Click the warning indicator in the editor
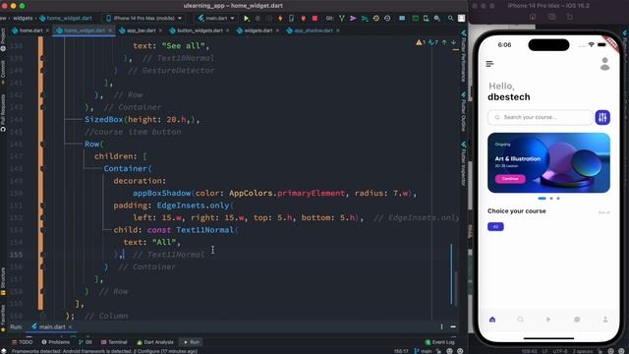This screenshot has height=354, width=629. tap(420, 42)
